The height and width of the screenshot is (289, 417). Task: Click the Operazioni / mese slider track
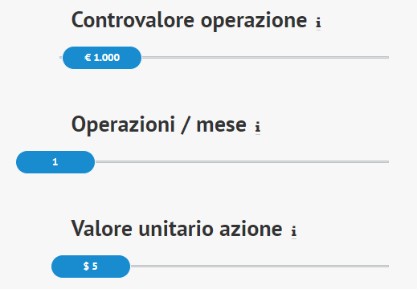202,161
